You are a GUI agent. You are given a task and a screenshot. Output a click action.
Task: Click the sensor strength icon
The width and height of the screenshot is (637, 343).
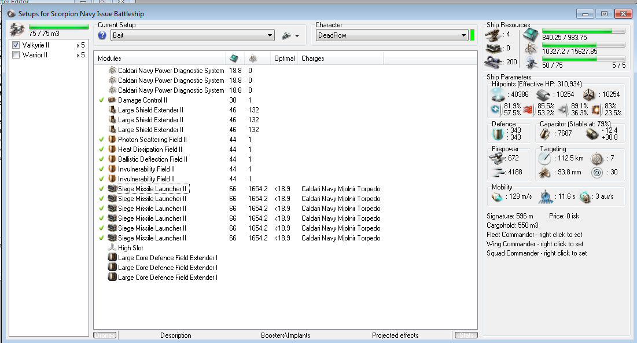click(x=597, y=173)
